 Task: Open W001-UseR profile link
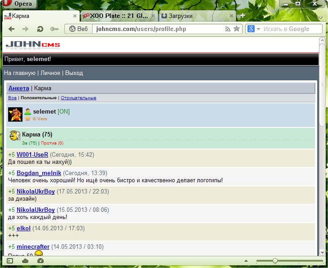[32, 154]
